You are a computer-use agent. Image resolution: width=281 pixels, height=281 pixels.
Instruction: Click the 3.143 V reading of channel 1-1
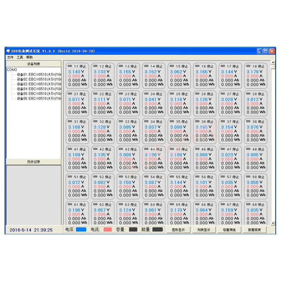click(76, 72)
